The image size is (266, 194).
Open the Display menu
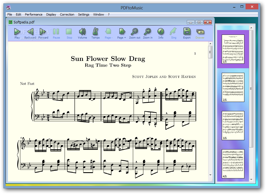(x=51, y=14)
